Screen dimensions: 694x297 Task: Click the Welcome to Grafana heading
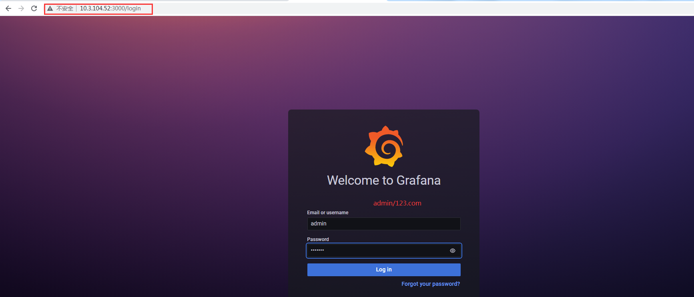(x=384, y=180)
